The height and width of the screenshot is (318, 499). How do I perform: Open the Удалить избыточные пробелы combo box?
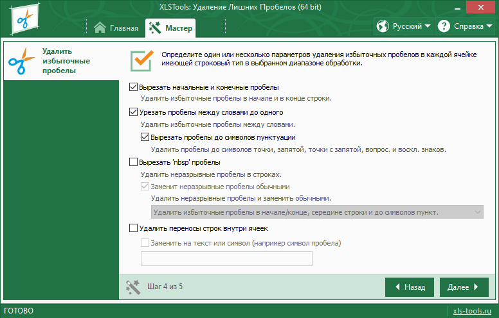coord(317,212)
